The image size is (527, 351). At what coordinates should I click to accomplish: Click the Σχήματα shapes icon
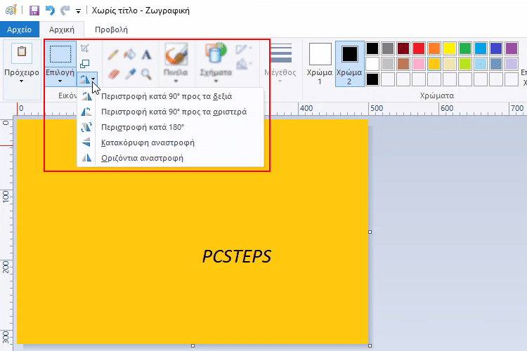pyautogui.click(x=216, y=53)
